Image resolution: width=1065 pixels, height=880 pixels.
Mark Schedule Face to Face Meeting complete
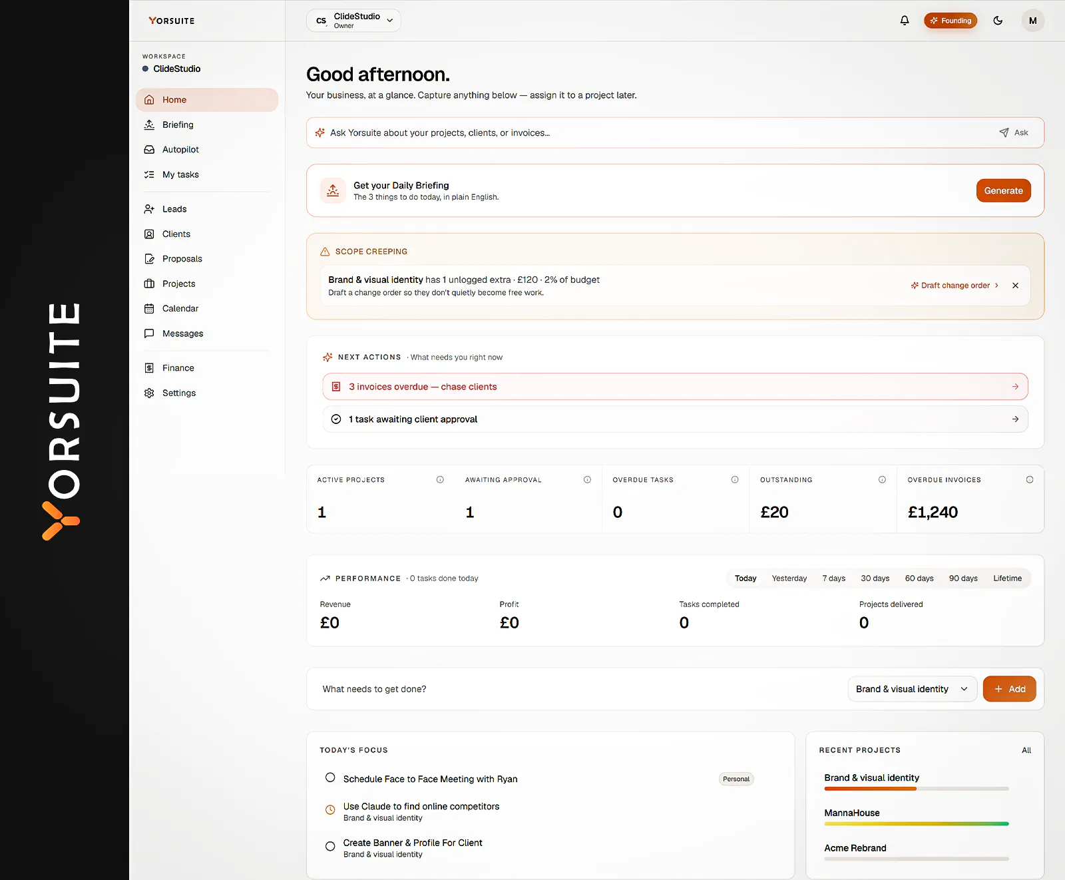[x=330, y=777]
